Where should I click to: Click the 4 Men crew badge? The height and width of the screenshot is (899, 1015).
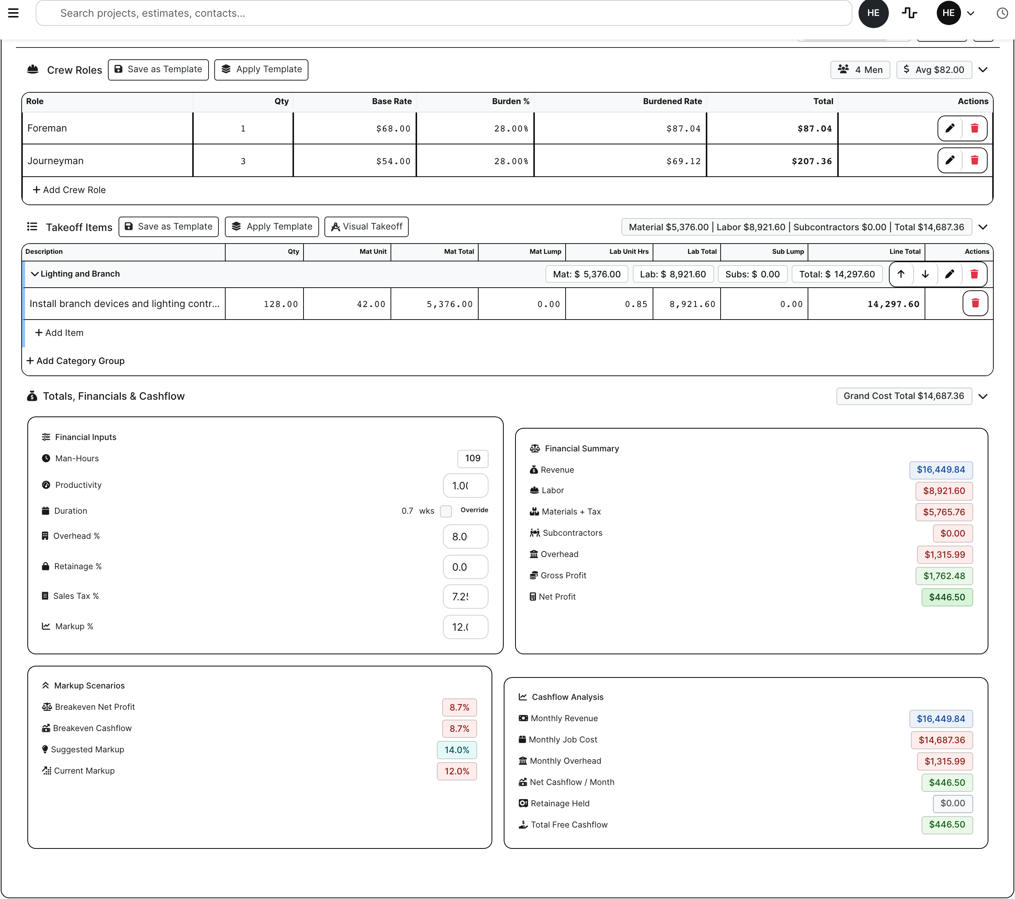tap(860, 70)
